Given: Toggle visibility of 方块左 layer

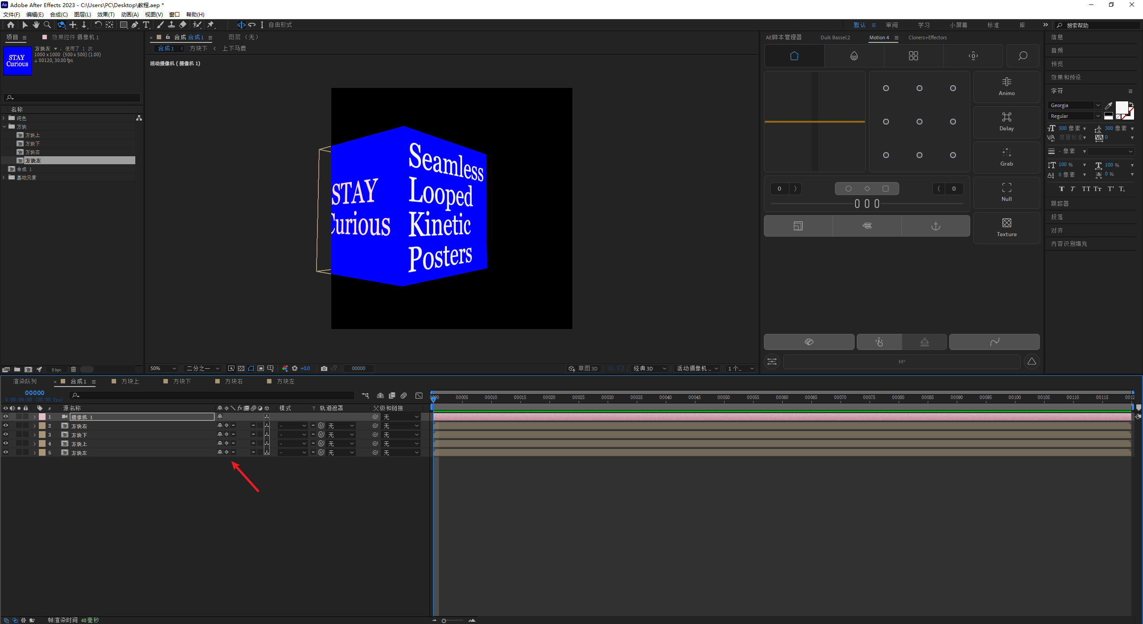Looking at the screenshot, I should (6, 452).
